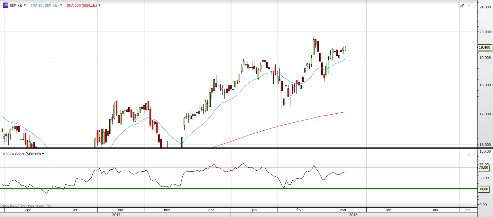
Task: Click the 20,000 price axis label
Action: click(x=485, y=32)
